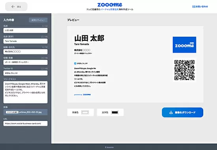Click the preview changes button
The width and height of the screenshot is (217, 150).
pos(38,20)
